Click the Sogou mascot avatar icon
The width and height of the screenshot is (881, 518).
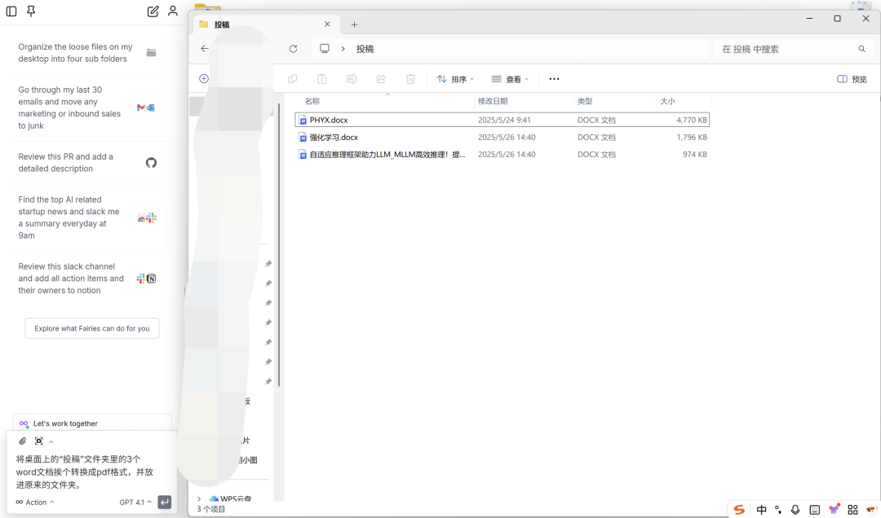pos(871,509)
